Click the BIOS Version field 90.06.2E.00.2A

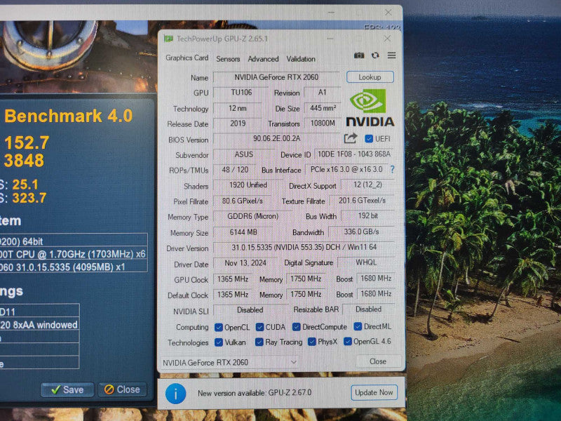pyautogui.click(x=276, y=138)
